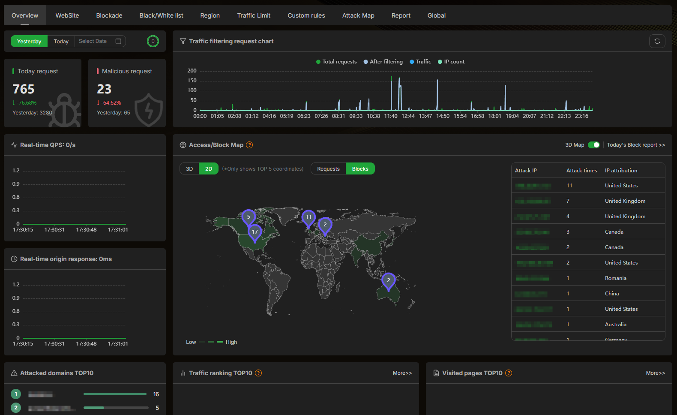Click the chart refresh icon button
This screenshot has width=677, height=415.
click(657, 41)
